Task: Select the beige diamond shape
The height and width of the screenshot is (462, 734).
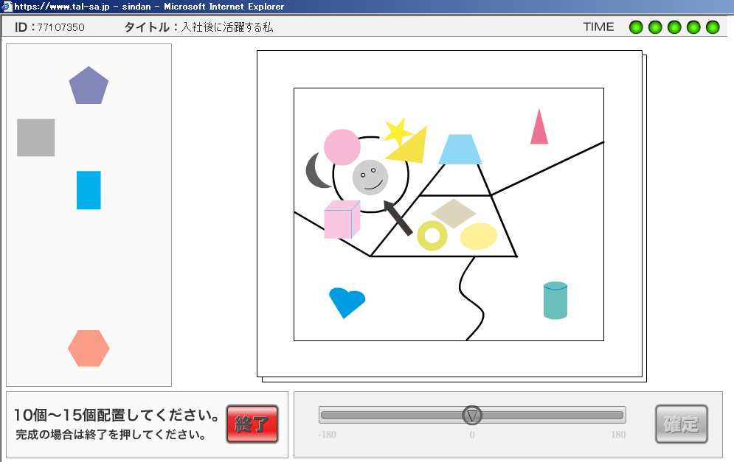Action: 454,213
